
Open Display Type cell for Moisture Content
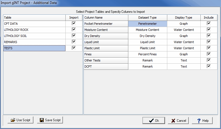coord(184,30)
